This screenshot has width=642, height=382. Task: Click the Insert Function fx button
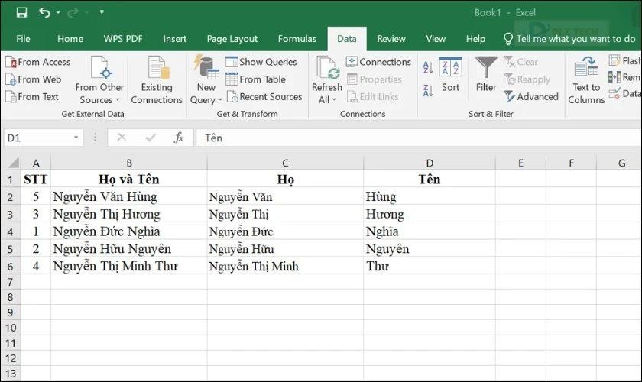click(179, 138)
